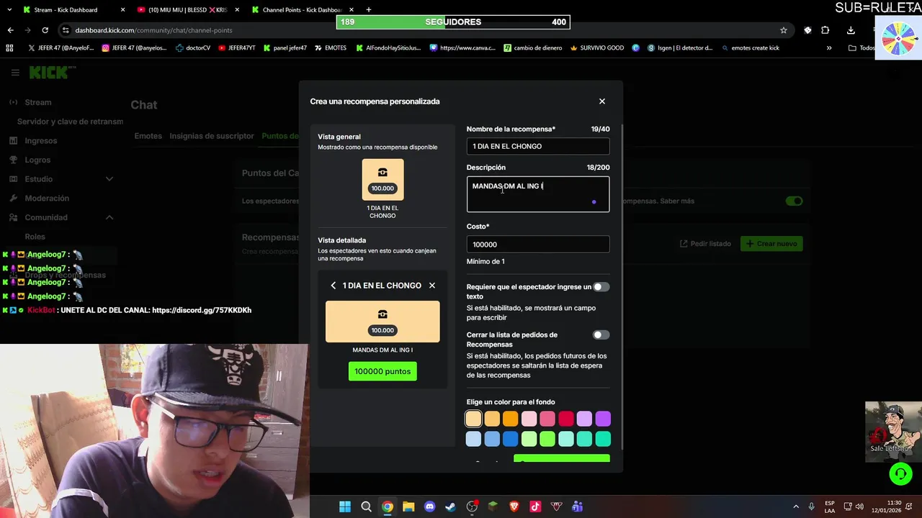Click the browser back arrow
Viewport: 922px width, 518px height.
coord(11,30)
